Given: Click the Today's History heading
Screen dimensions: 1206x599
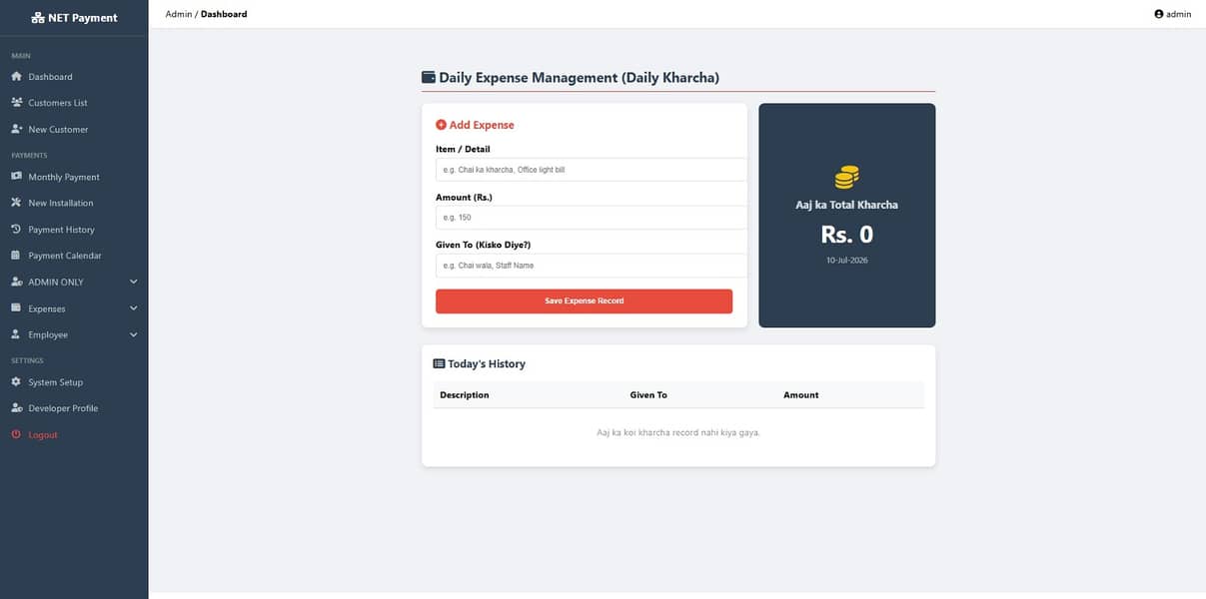Looking at the screenshot, I should click(487, 364).
